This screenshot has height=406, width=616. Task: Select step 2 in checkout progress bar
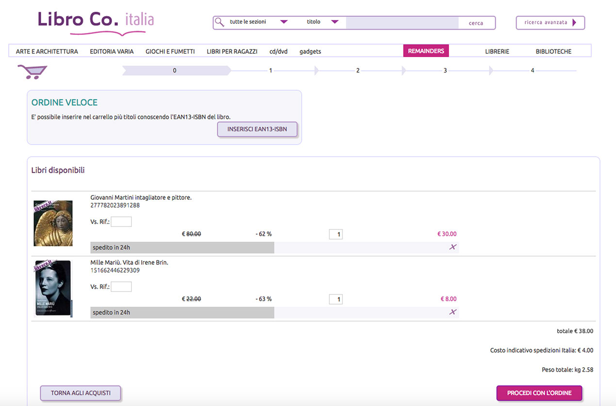358,71
